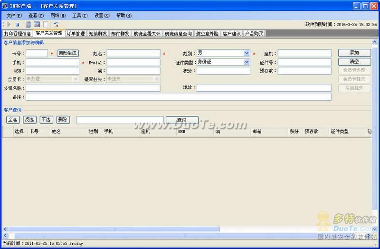Focus the 地址 input field
This screenshot has width=380, height=249.
tap(264, 88)
